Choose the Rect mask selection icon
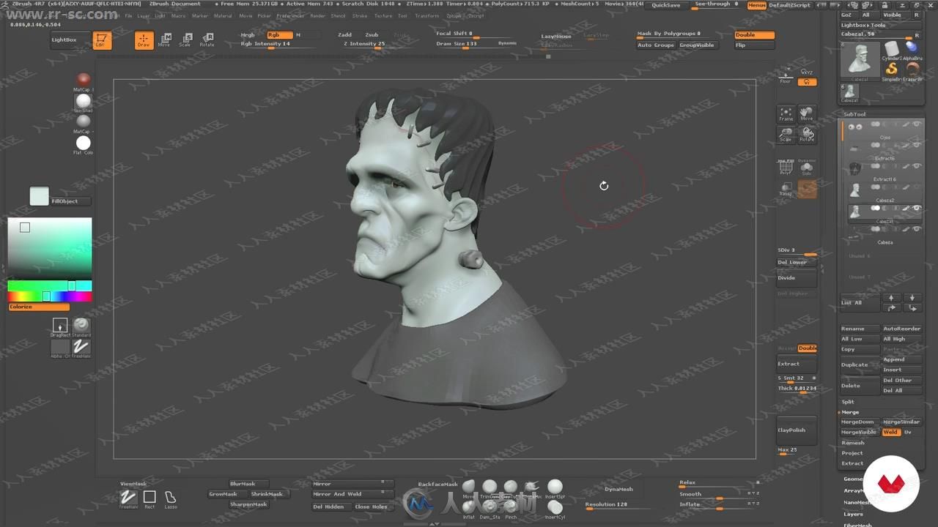 tap(149, 499)
